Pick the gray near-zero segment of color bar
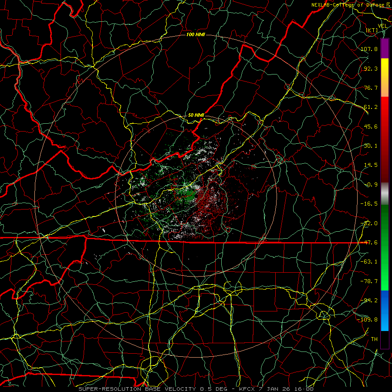The image size is (392, 392). coord(385,193)
